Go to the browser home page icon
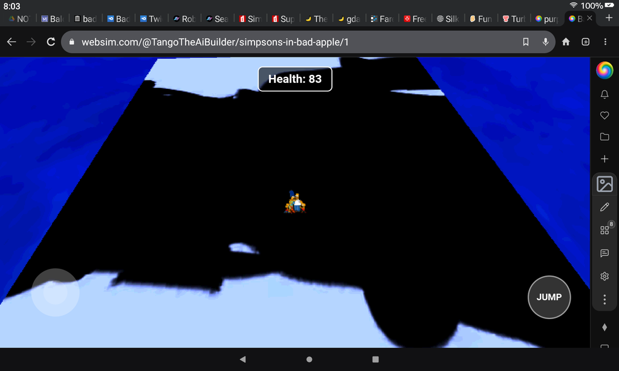 [x=566, y=42]
